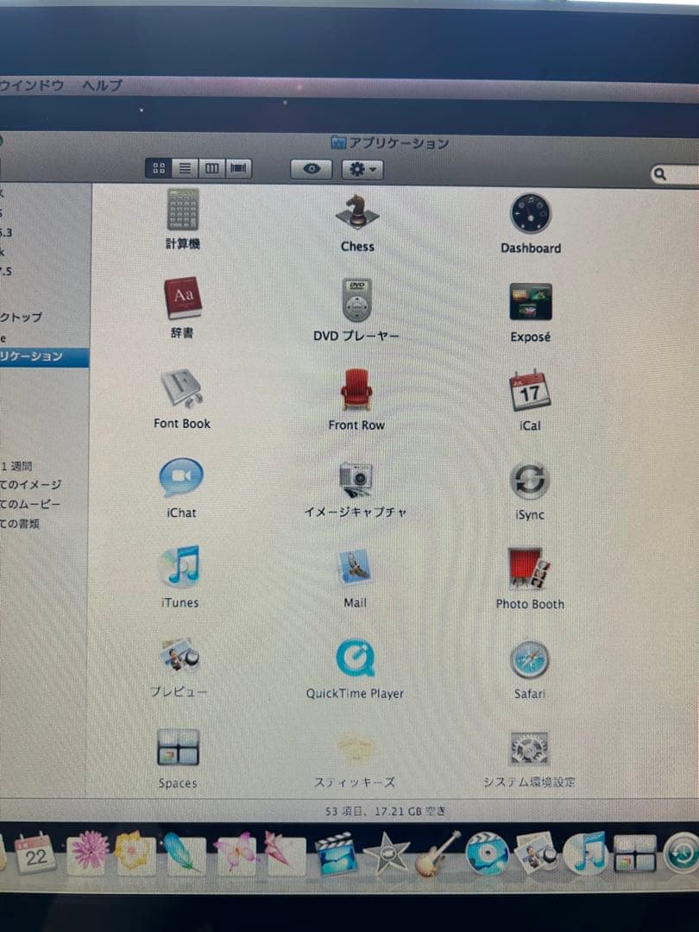Switch to Cover Flow view
This screenshot has width=699, height=932.
238,169
